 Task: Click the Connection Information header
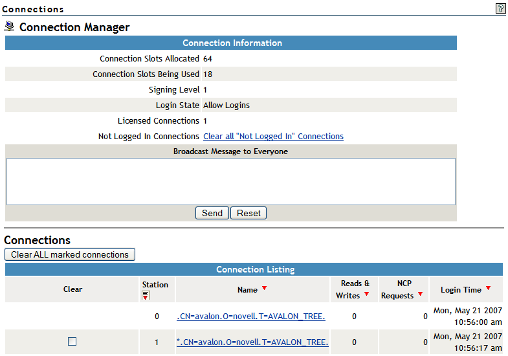point(232,43)
